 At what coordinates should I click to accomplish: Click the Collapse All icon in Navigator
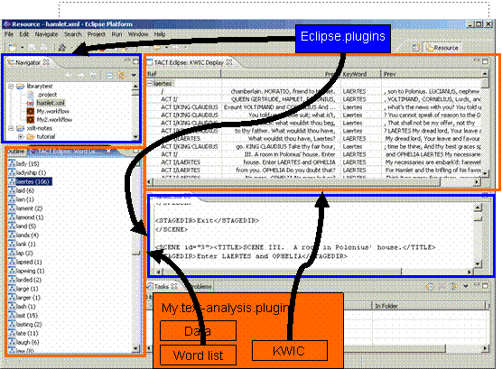109,76
